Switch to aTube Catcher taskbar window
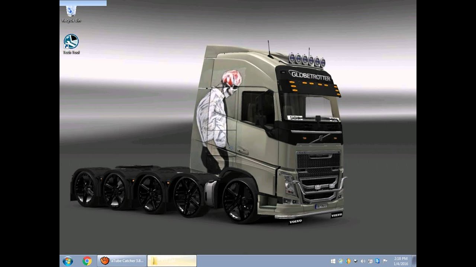This screenshot has width=476, height=267. [122, 261]
